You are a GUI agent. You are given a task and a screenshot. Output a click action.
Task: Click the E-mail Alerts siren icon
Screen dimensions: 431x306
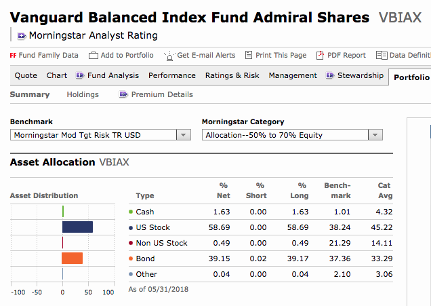[169, 56]
